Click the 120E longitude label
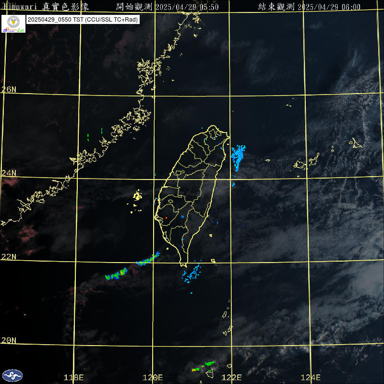This screenshot has height=384, width=384. pos(153,377)
